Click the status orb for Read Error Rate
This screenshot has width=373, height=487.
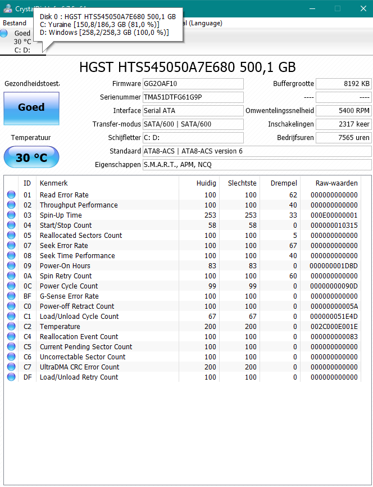(11, 195)
